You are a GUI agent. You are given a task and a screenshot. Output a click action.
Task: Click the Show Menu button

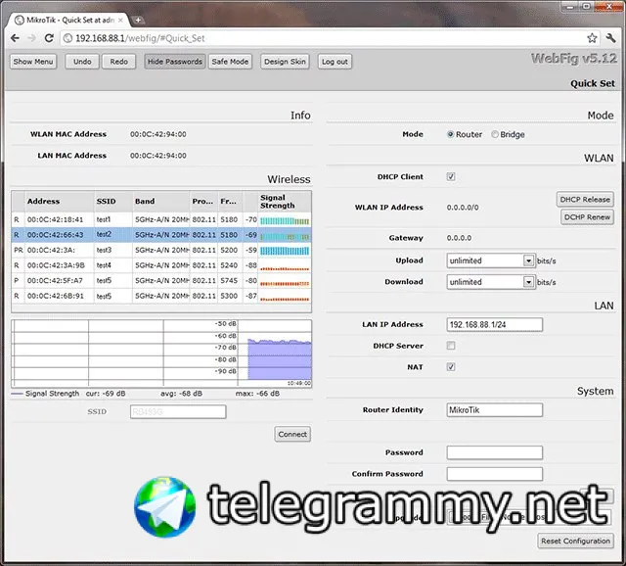33,62
